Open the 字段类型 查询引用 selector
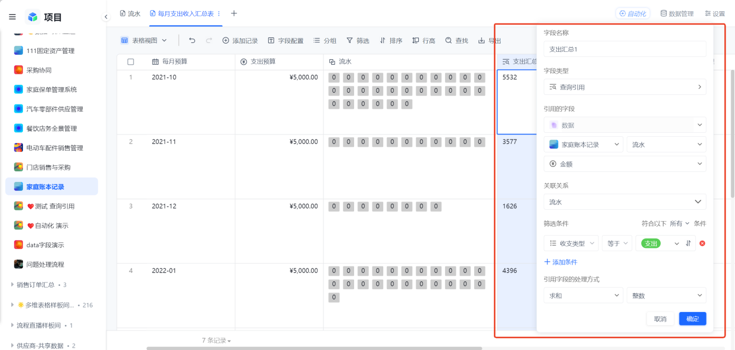 tap(625, 87)
